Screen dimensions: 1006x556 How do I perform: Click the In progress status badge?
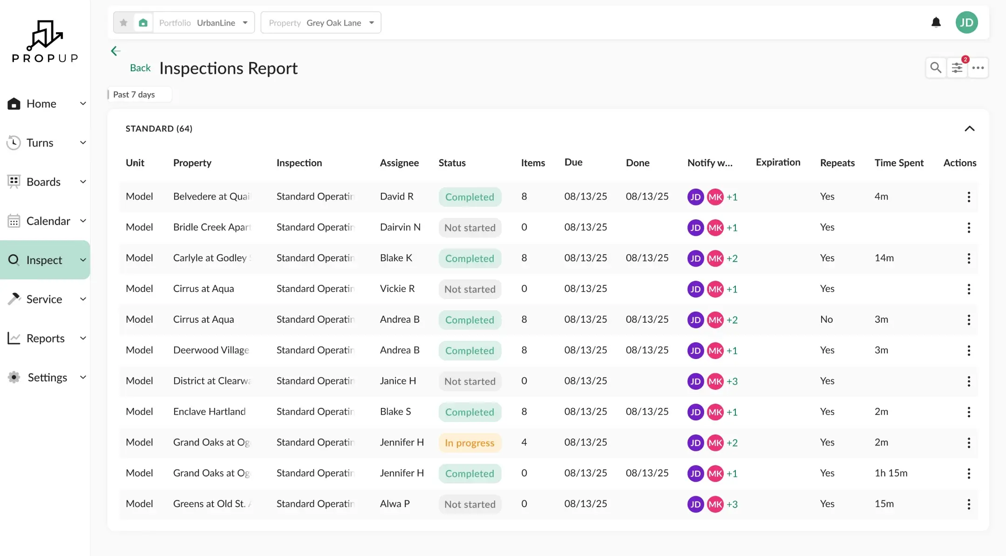click(469, 443)
